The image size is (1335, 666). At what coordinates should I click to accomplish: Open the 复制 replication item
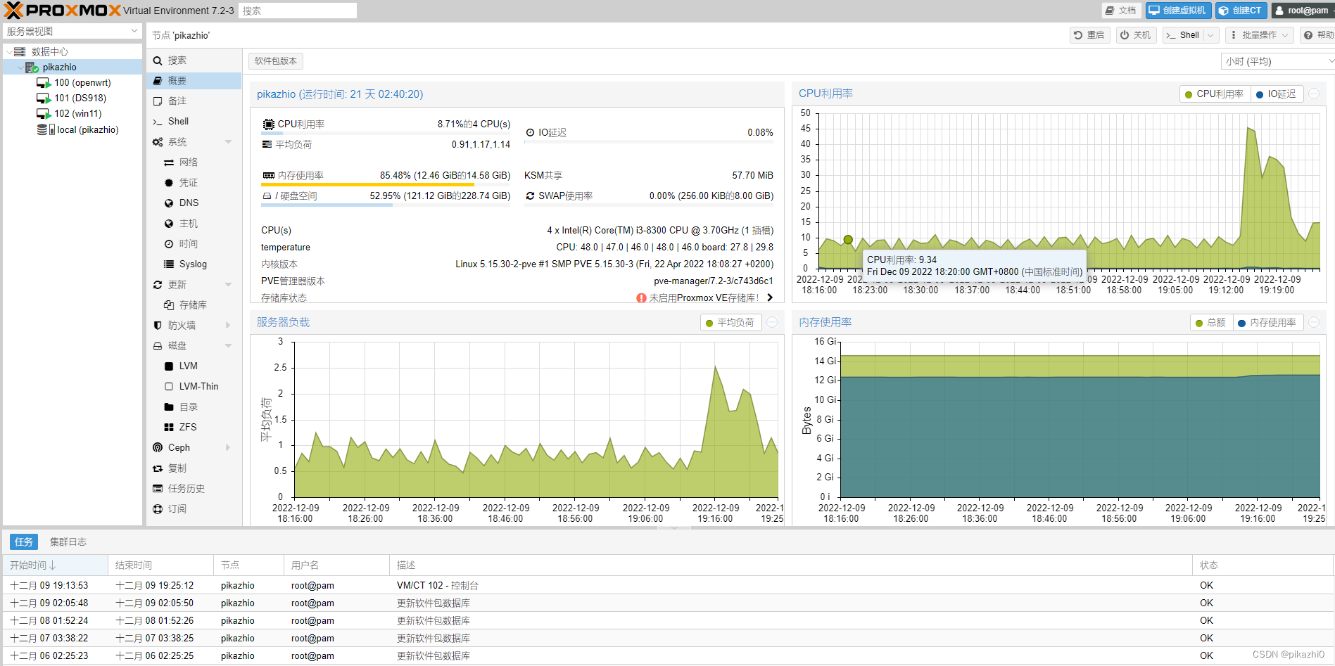click(x=194, y=468)
